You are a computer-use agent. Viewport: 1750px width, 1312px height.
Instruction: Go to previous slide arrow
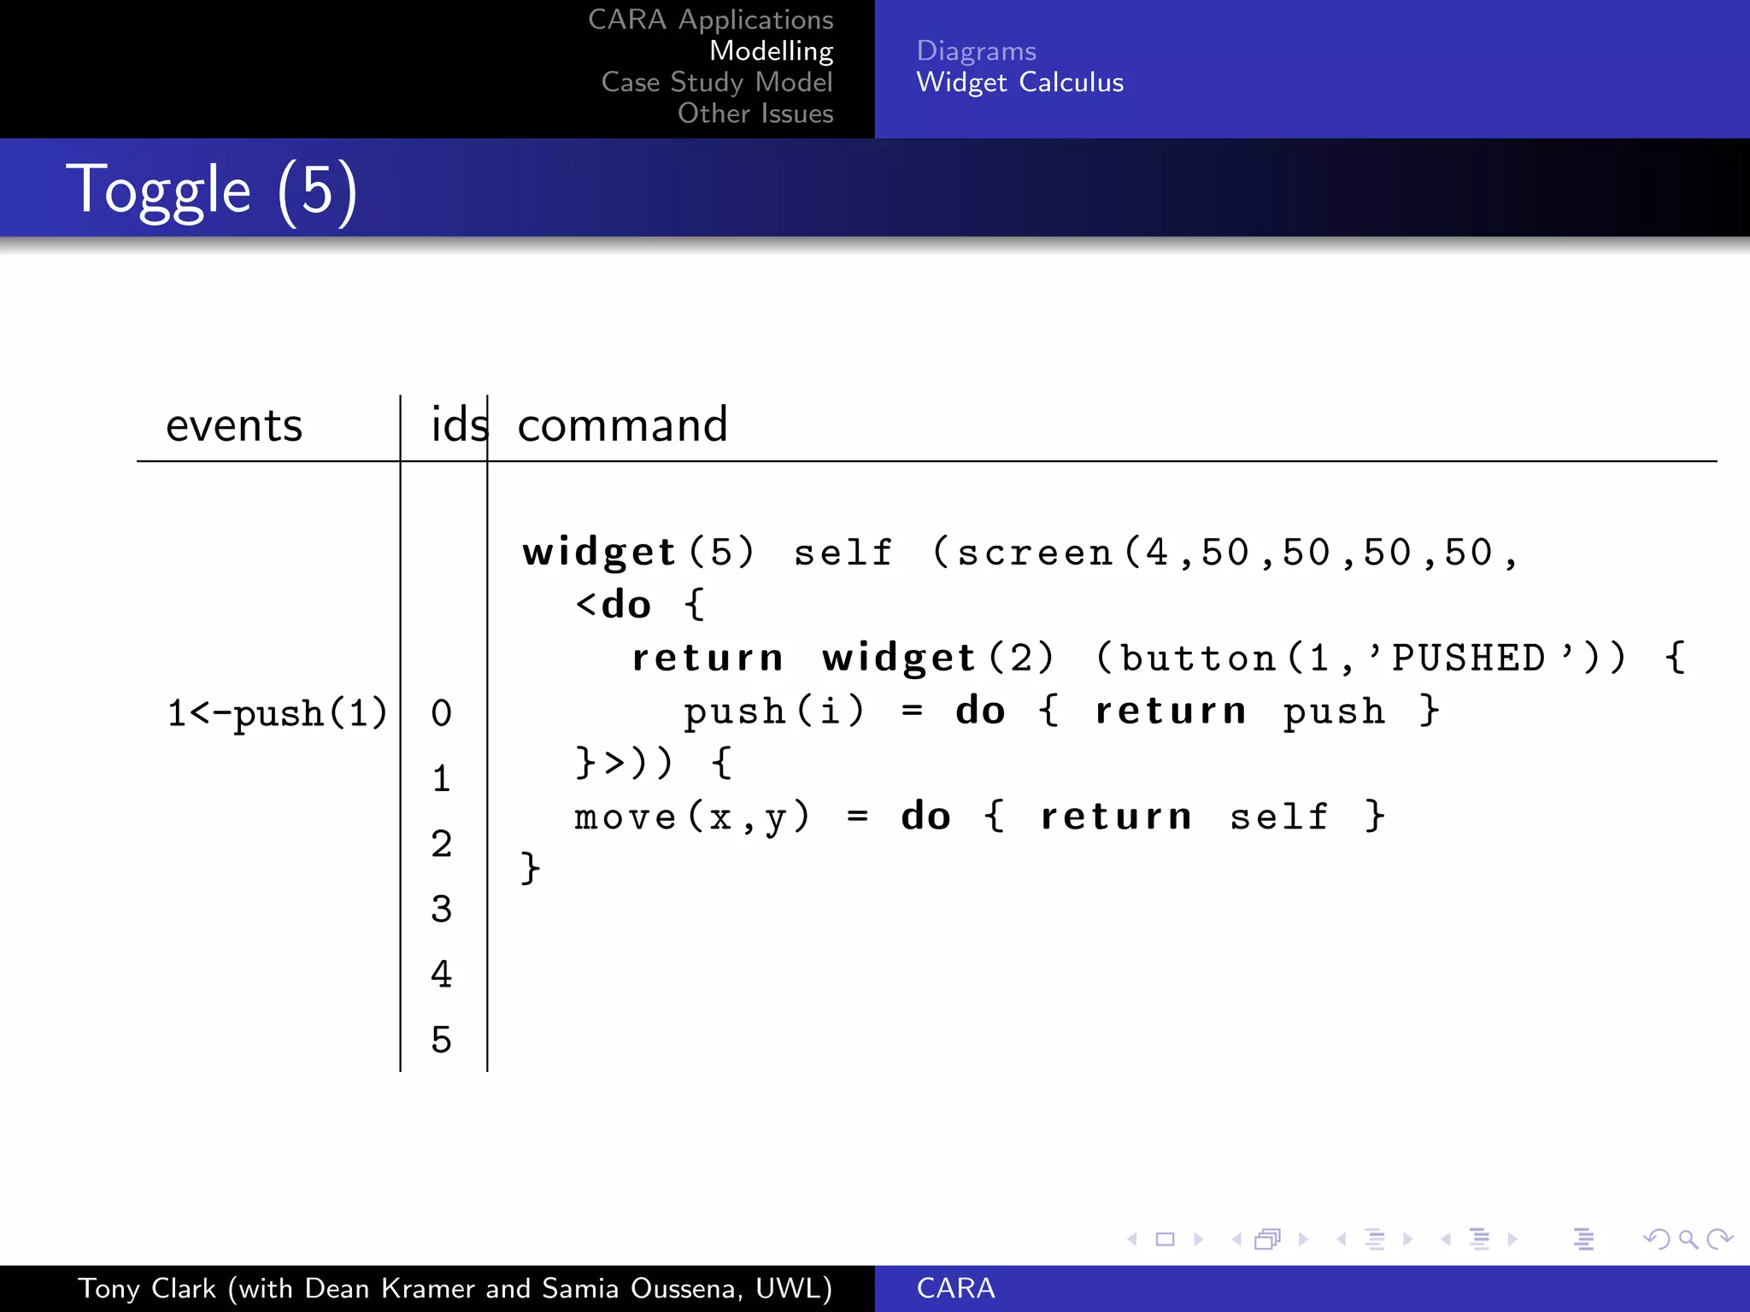point(1132,1239)
